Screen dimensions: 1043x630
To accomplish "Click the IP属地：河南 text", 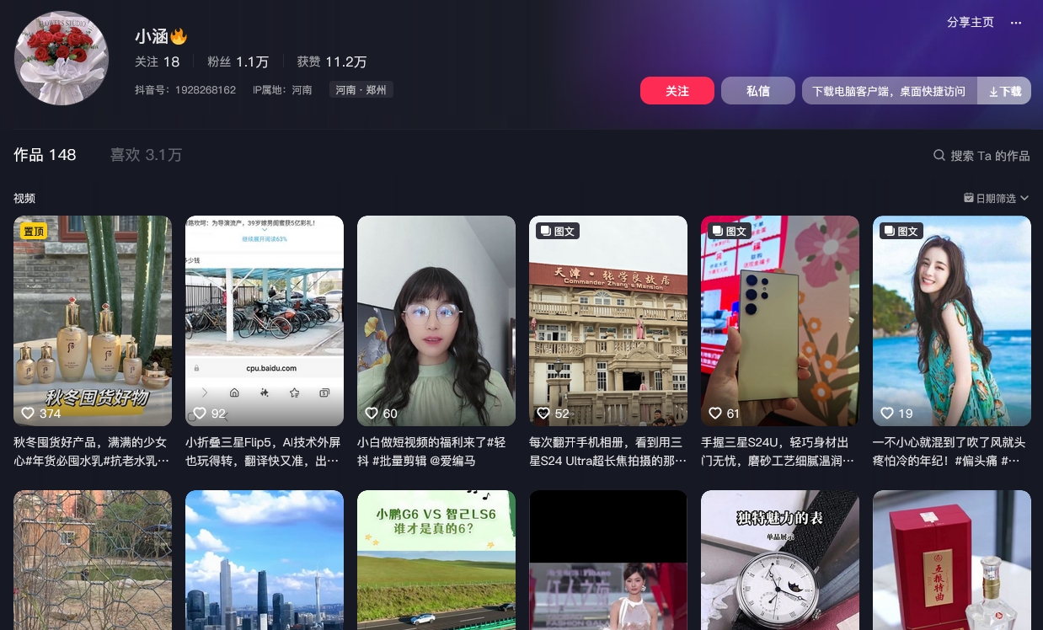I will [282, 90].
